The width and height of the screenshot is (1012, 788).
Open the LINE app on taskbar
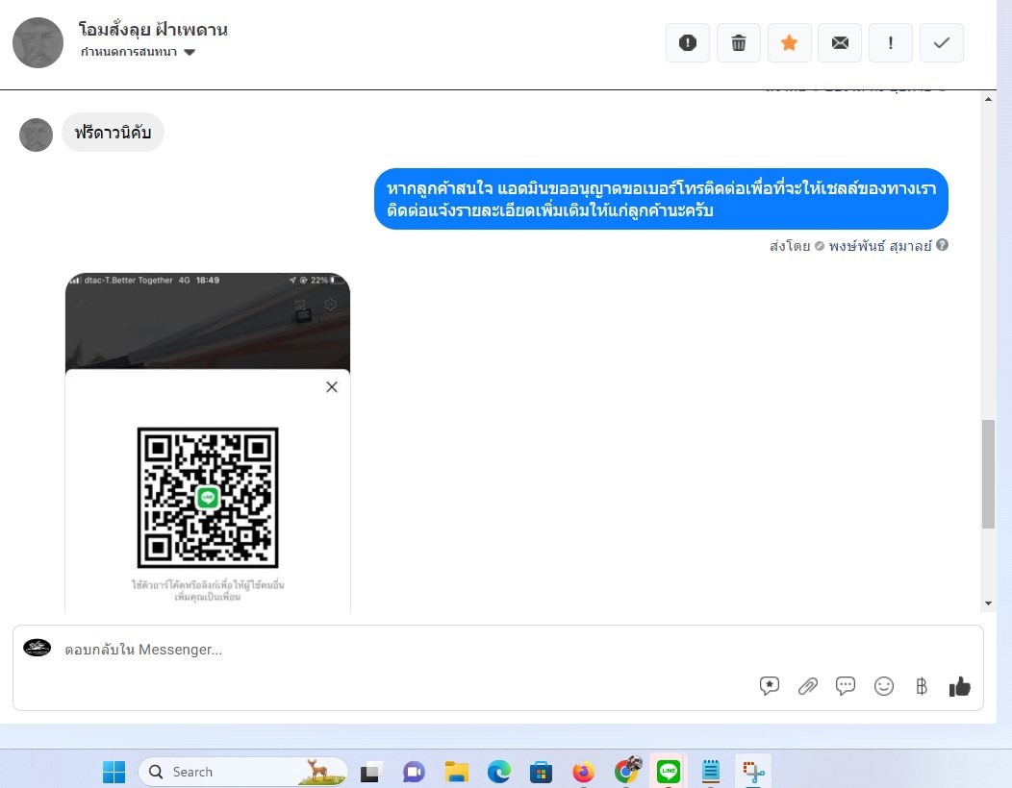point(669,772)
